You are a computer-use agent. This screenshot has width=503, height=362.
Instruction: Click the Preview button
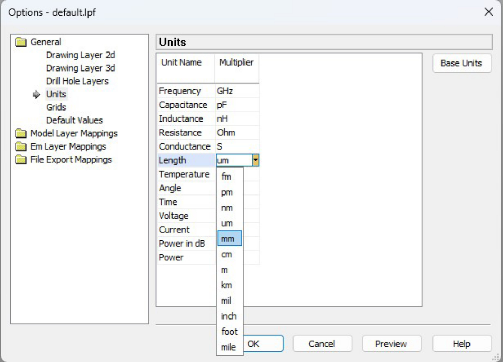(391, 344)
